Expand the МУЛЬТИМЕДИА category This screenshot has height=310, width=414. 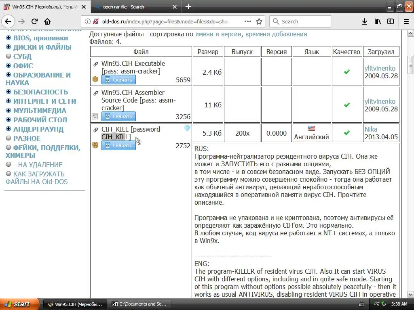click(x=8, y=110)
